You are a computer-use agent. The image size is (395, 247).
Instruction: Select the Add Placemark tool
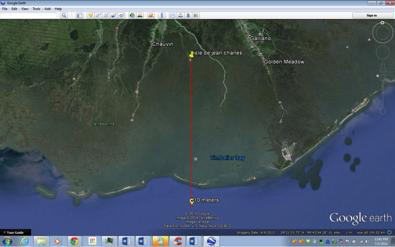[x=91, y=15]
